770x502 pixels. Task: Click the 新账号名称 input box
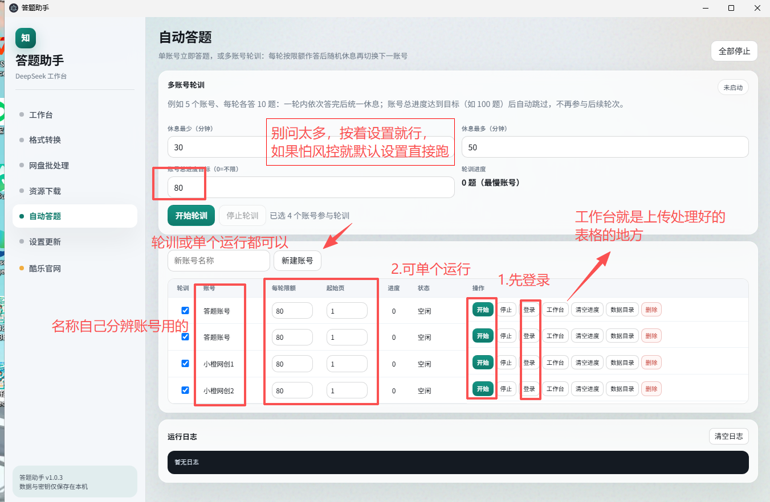[x=218, y=261]
